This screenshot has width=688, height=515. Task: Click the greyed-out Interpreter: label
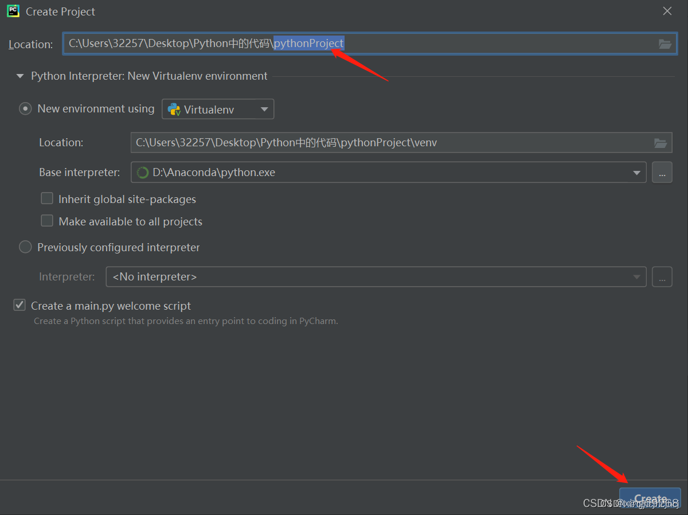67,276
